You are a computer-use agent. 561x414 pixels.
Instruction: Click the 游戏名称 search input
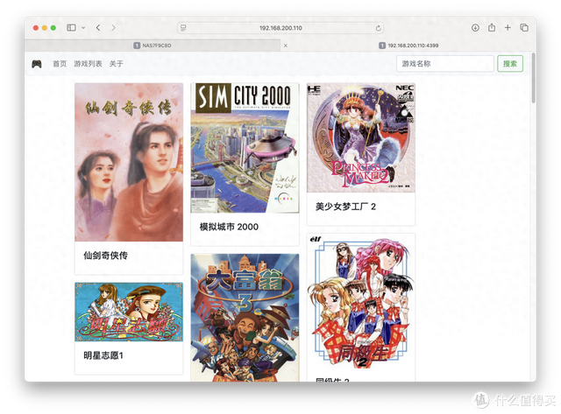point(445,64)
